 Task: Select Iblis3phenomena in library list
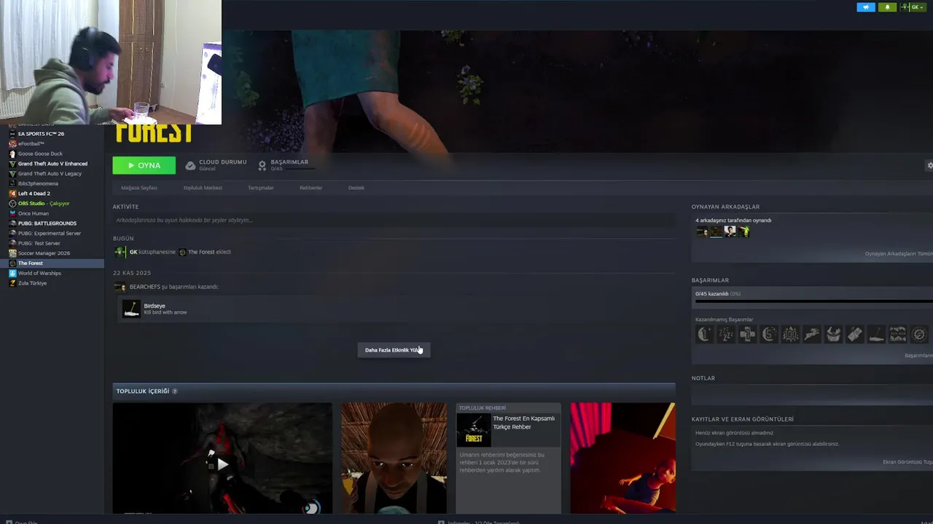click(x=38, y=183)
